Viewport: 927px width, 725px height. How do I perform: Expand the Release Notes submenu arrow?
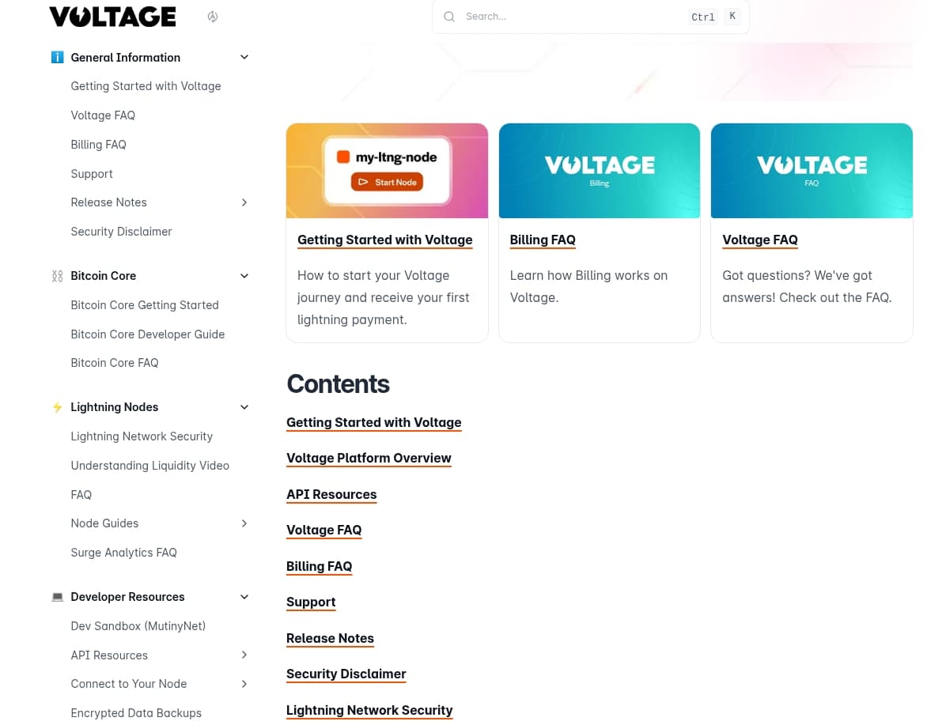(244, 202)
